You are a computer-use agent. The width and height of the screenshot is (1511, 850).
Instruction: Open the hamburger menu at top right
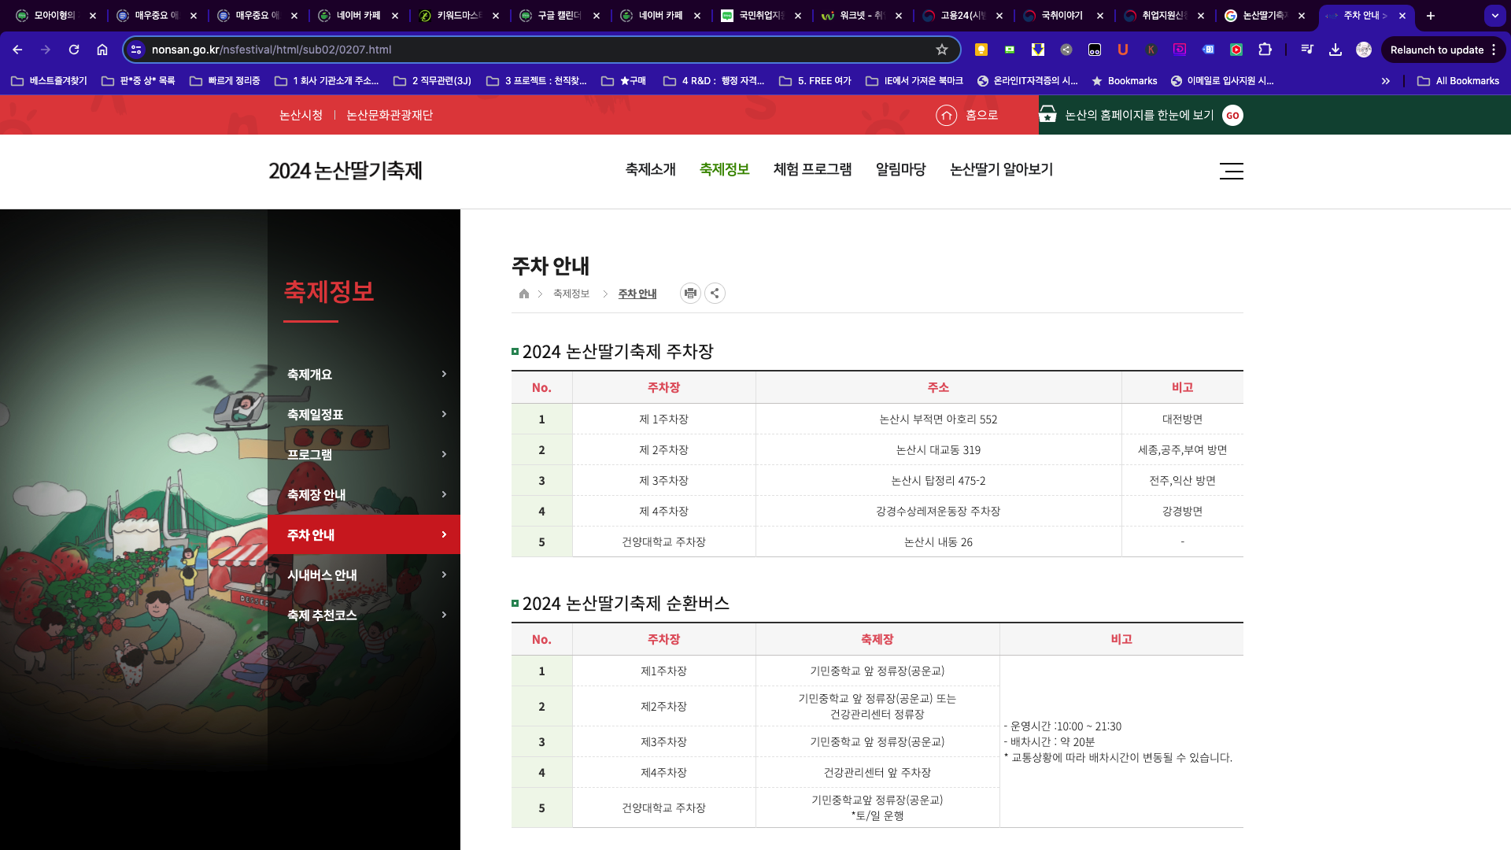click(1231, 171)
